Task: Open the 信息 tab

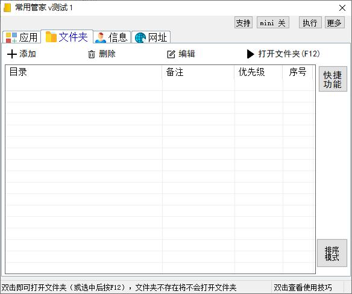Action: (x=112, y=37)
